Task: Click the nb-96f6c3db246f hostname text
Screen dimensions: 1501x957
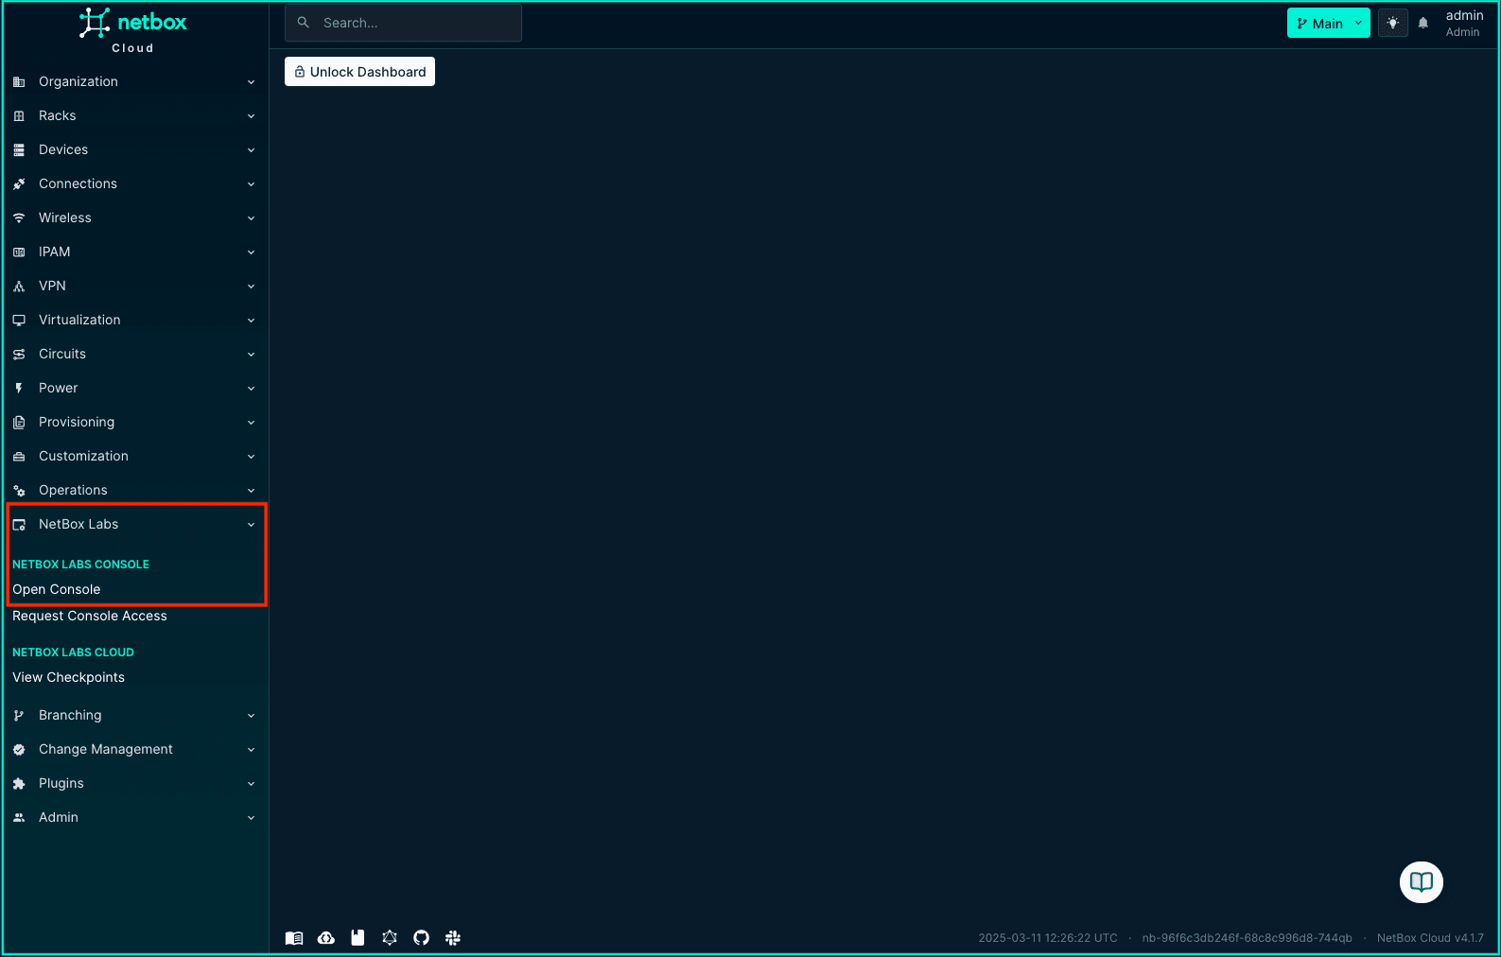Action: point(1248,938)
